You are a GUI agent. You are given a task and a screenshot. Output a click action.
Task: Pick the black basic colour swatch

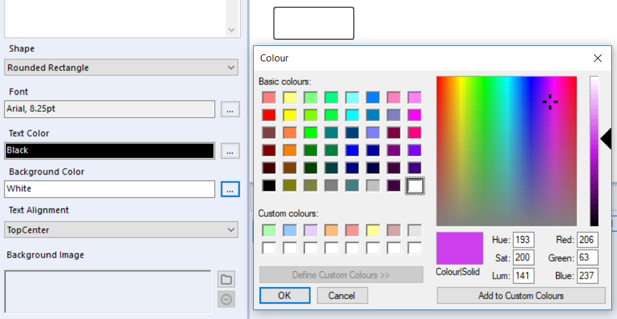point(269,185)
